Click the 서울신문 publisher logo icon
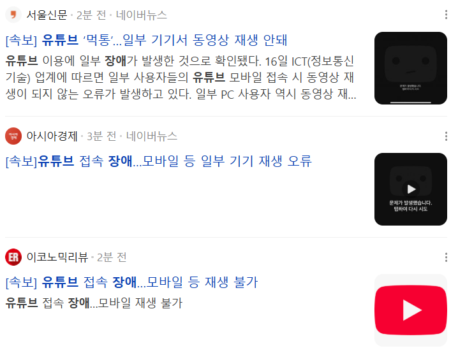 point(13,15)
